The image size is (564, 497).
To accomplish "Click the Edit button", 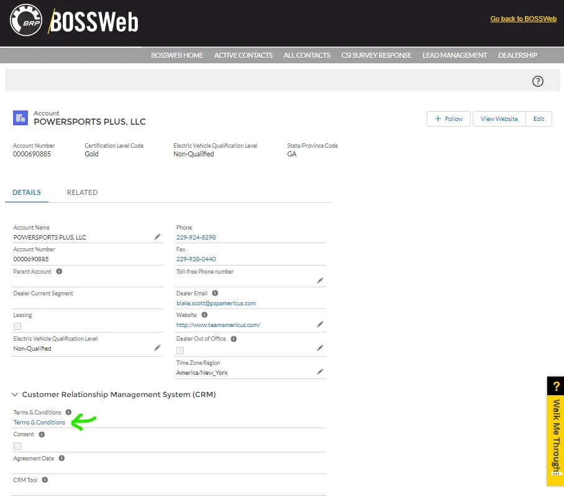I will pos(539,119).
